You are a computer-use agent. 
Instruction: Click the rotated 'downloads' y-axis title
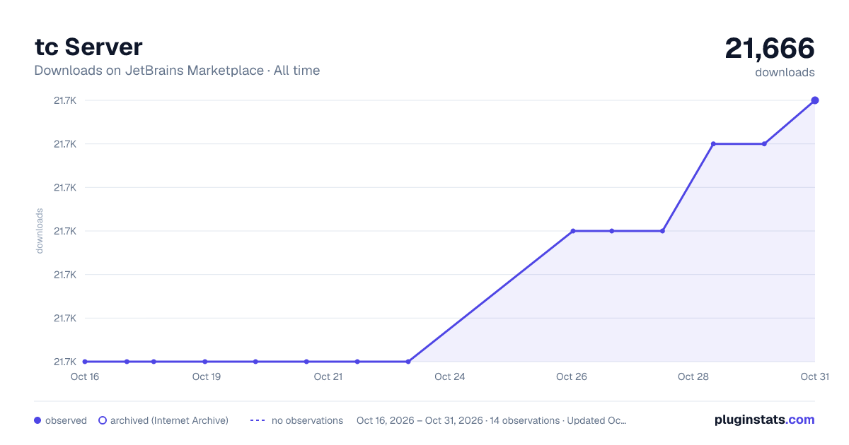tap(40, 231)
